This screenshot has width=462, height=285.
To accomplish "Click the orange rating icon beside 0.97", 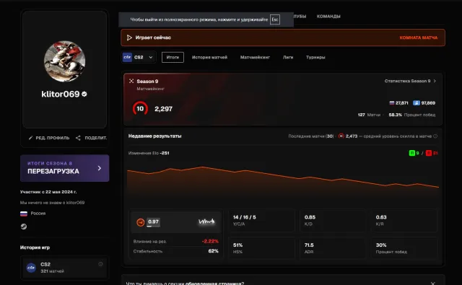I will [141, 222].
